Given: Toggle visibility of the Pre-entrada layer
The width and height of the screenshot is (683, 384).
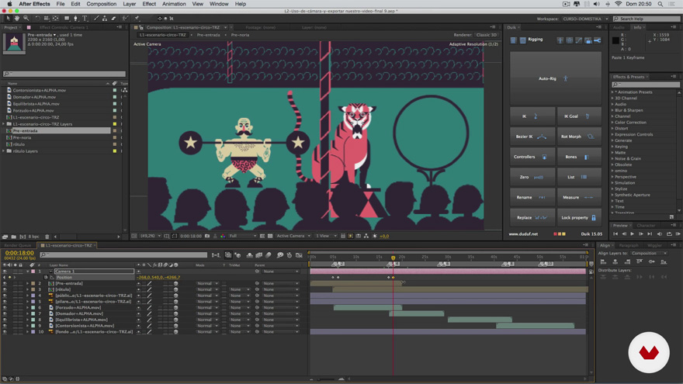Looking at the screenshot, I should tap(5, 283).
